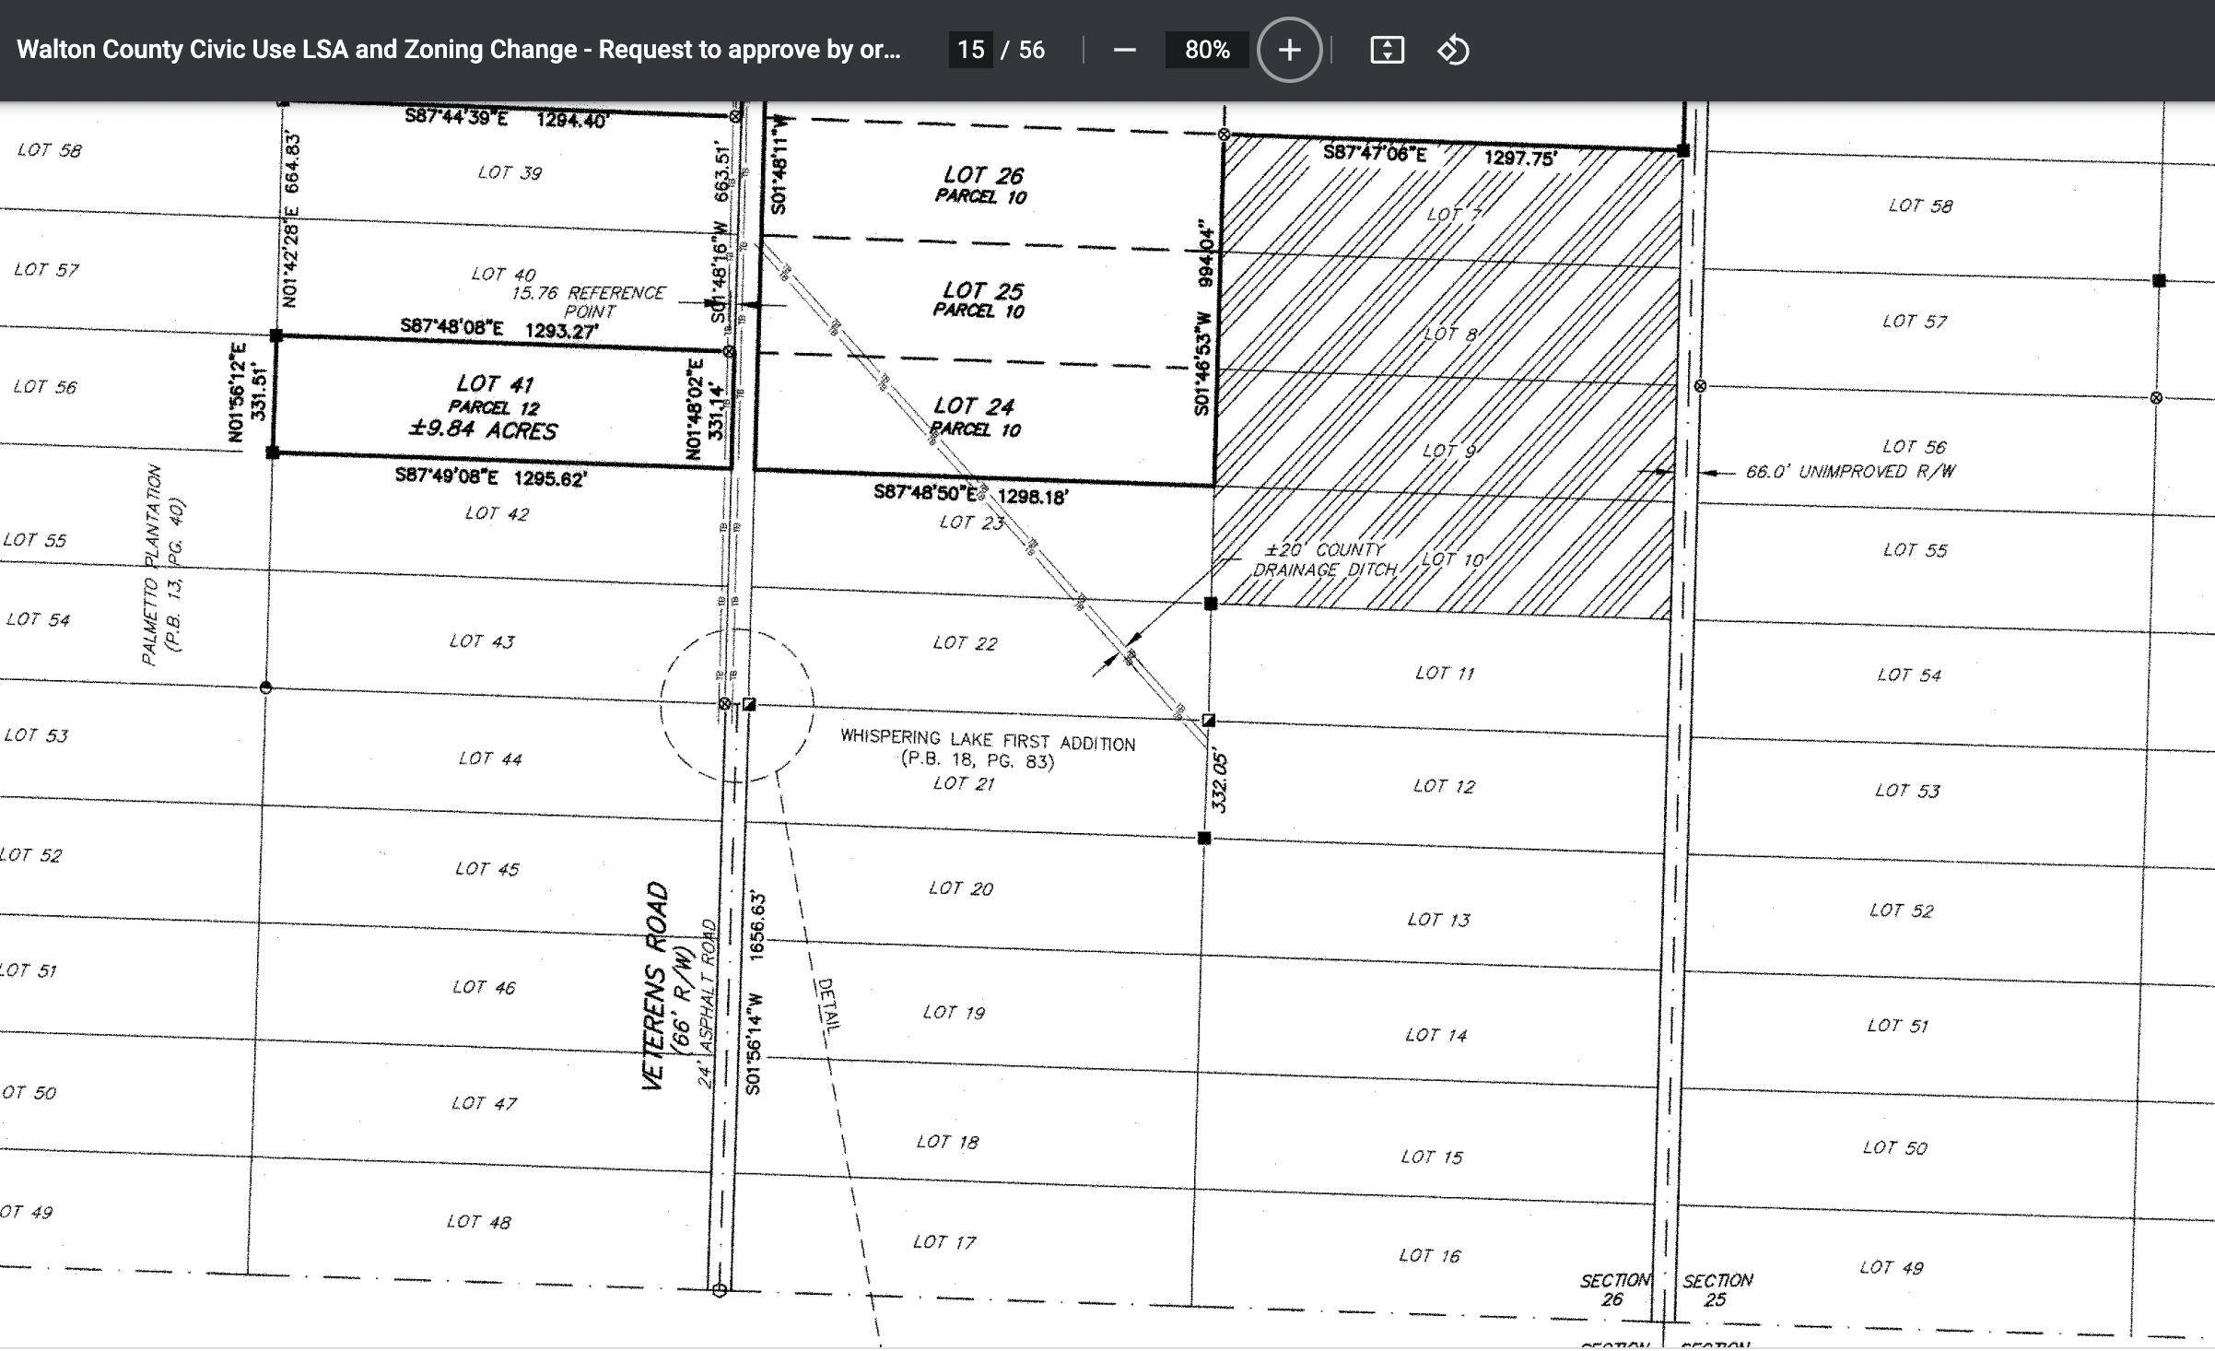Screen dimensions: 2215x1351
Task: Click the 'LOT 48' label
Action: coord(478,1222)
